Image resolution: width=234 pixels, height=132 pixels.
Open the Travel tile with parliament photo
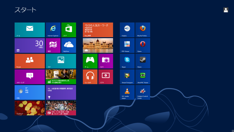98,45
